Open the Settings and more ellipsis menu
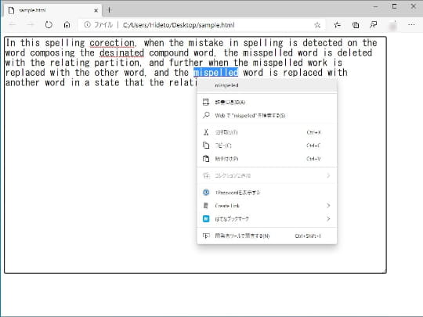 coord(411,25)
